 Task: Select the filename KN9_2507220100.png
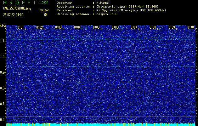[17, 9]
